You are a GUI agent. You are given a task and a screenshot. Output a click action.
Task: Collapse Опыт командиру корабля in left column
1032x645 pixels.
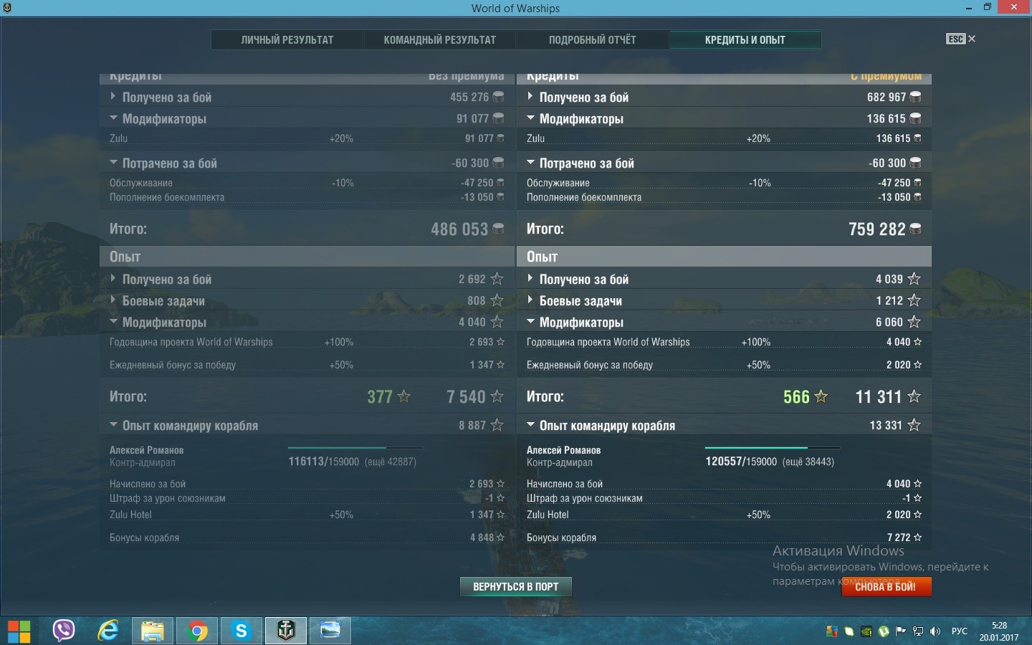113,425
